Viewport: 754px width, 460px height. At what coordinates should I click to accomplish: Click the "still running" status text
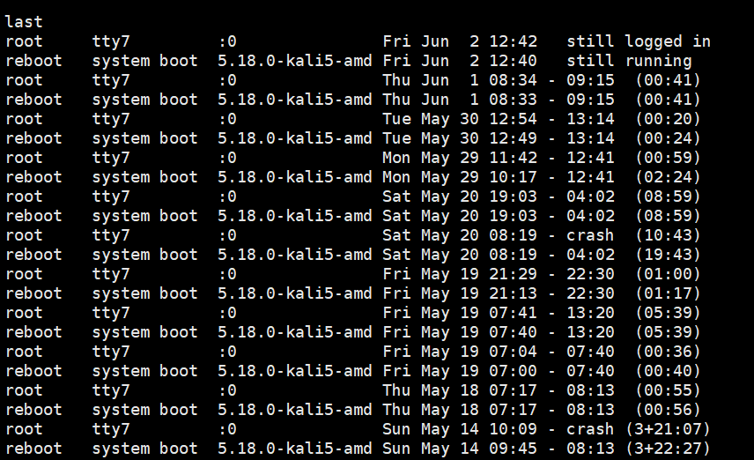click(x=629, y=61)
